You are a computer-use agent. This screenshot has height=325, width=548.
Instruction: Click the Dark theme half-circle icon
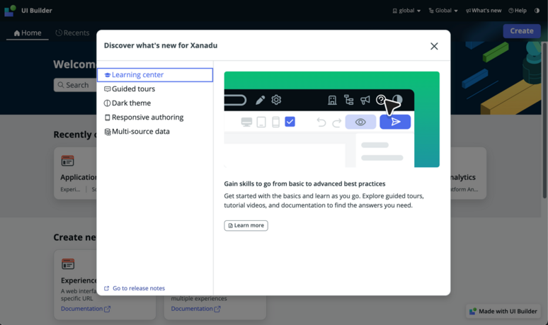tap(108, 103)
